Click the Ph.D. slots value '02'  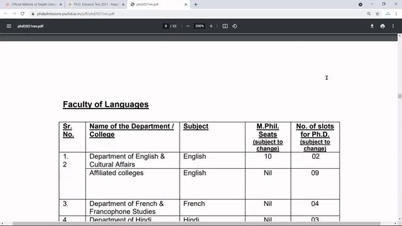click(x=315, y=156)
